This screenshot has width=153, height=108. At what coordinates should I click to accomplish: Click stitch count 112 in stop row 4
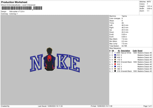tap(119, 60)
